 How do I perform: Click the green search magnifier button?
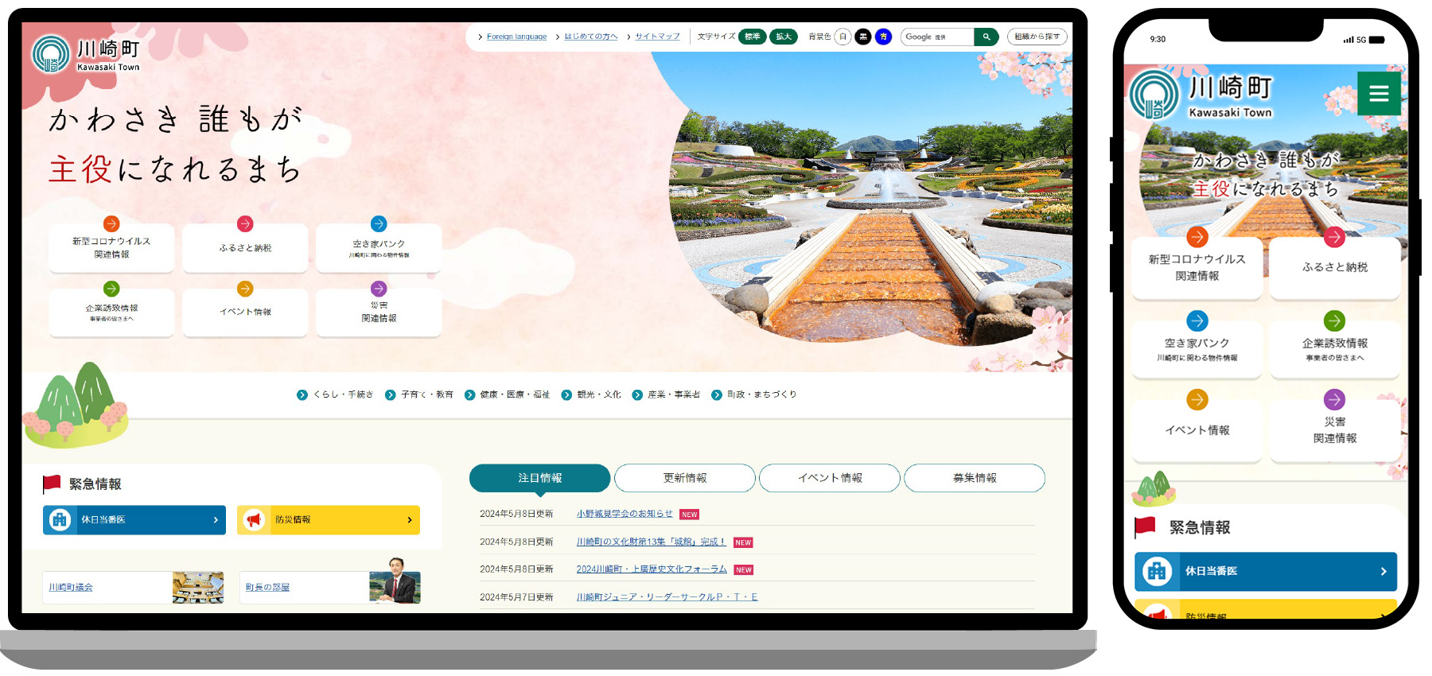[986, 37]
